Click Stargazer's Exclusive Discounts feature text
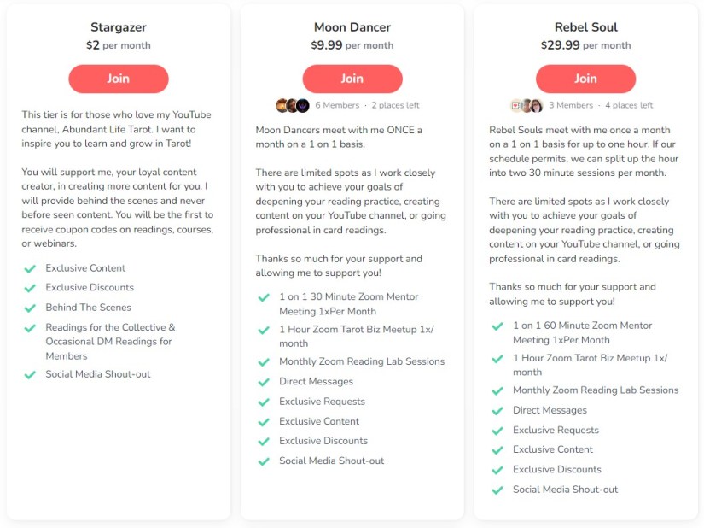The width and height of the screenshot is (704, 528). pyautogui.click(x=90, y=288)
